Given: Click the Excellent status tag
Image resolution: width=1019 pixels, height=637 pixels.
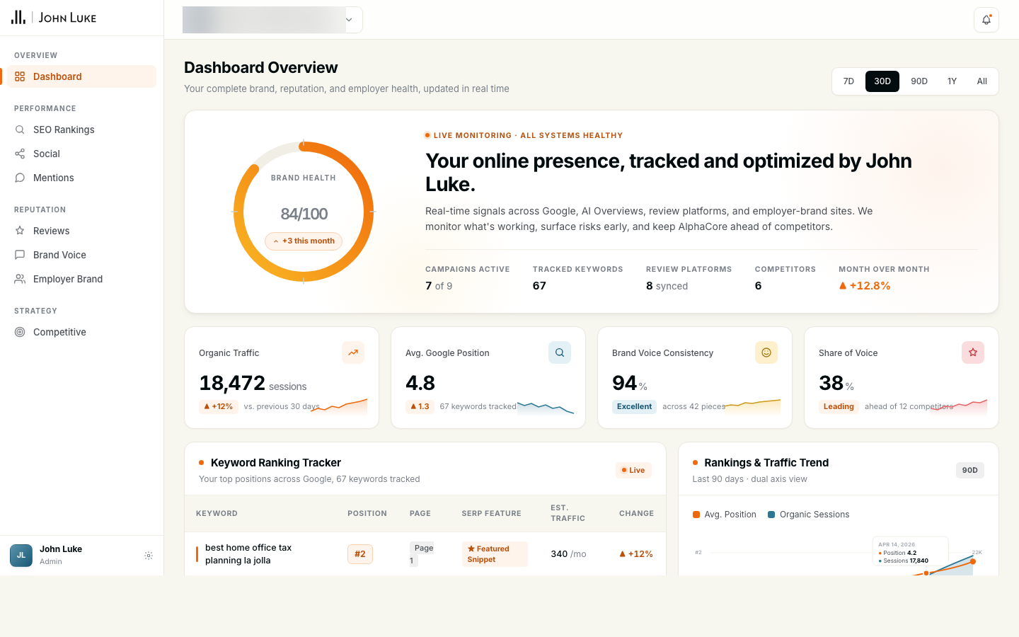Looking at the screenshot, I should click(634, 406).
